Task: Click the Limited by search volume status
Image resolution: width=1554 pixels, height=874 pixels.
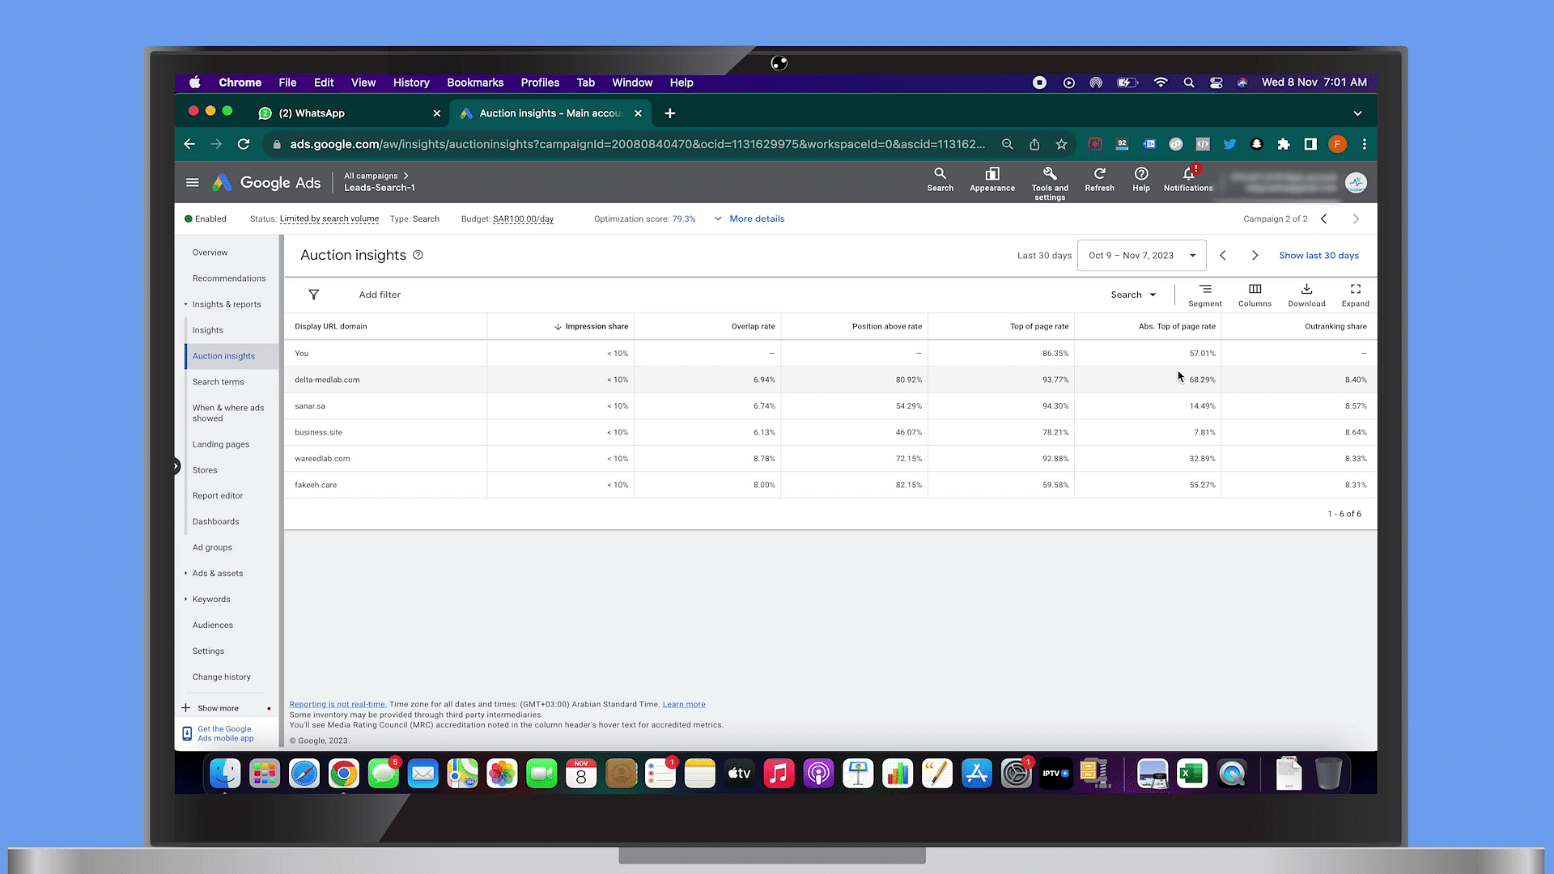Action: click(x=329, y=218)
